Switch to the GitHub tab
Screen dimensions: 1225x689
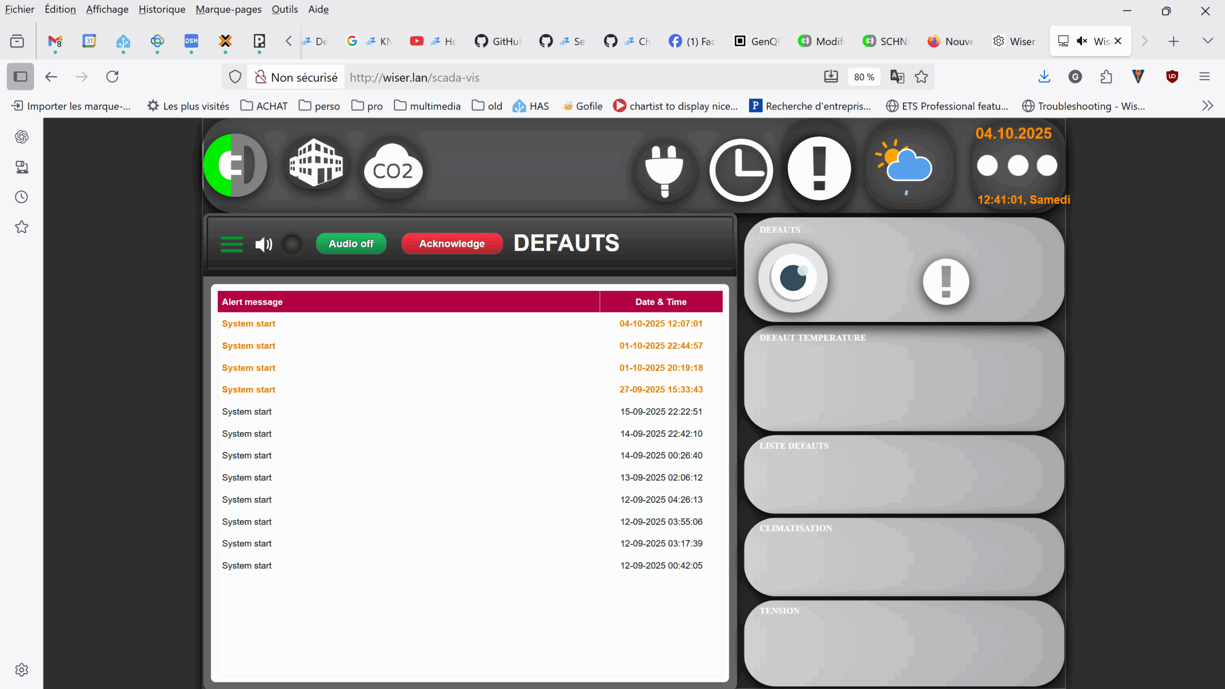point(498,41)
